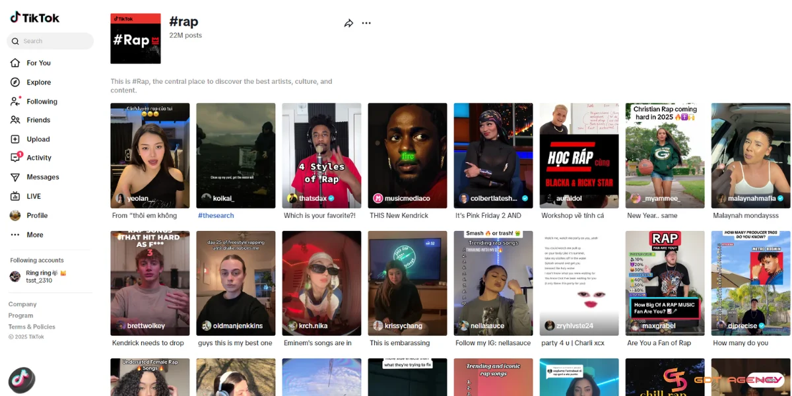
Task: Click the round TikTok badge at bottom left
Action: (21, 380)
